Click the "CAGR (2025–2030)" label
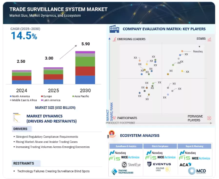Viewport: 219px width, 179px height. tap(25, 29)
